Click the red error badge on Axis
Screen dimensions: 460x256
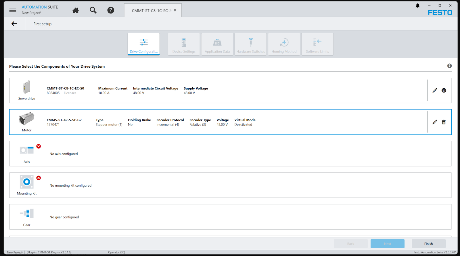pos(39,146)
